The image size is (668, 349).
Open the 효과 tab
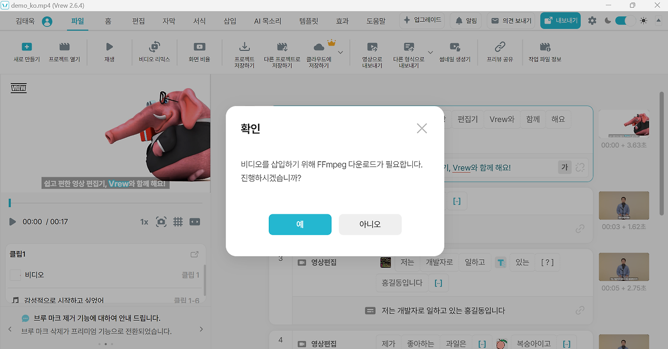342,21
